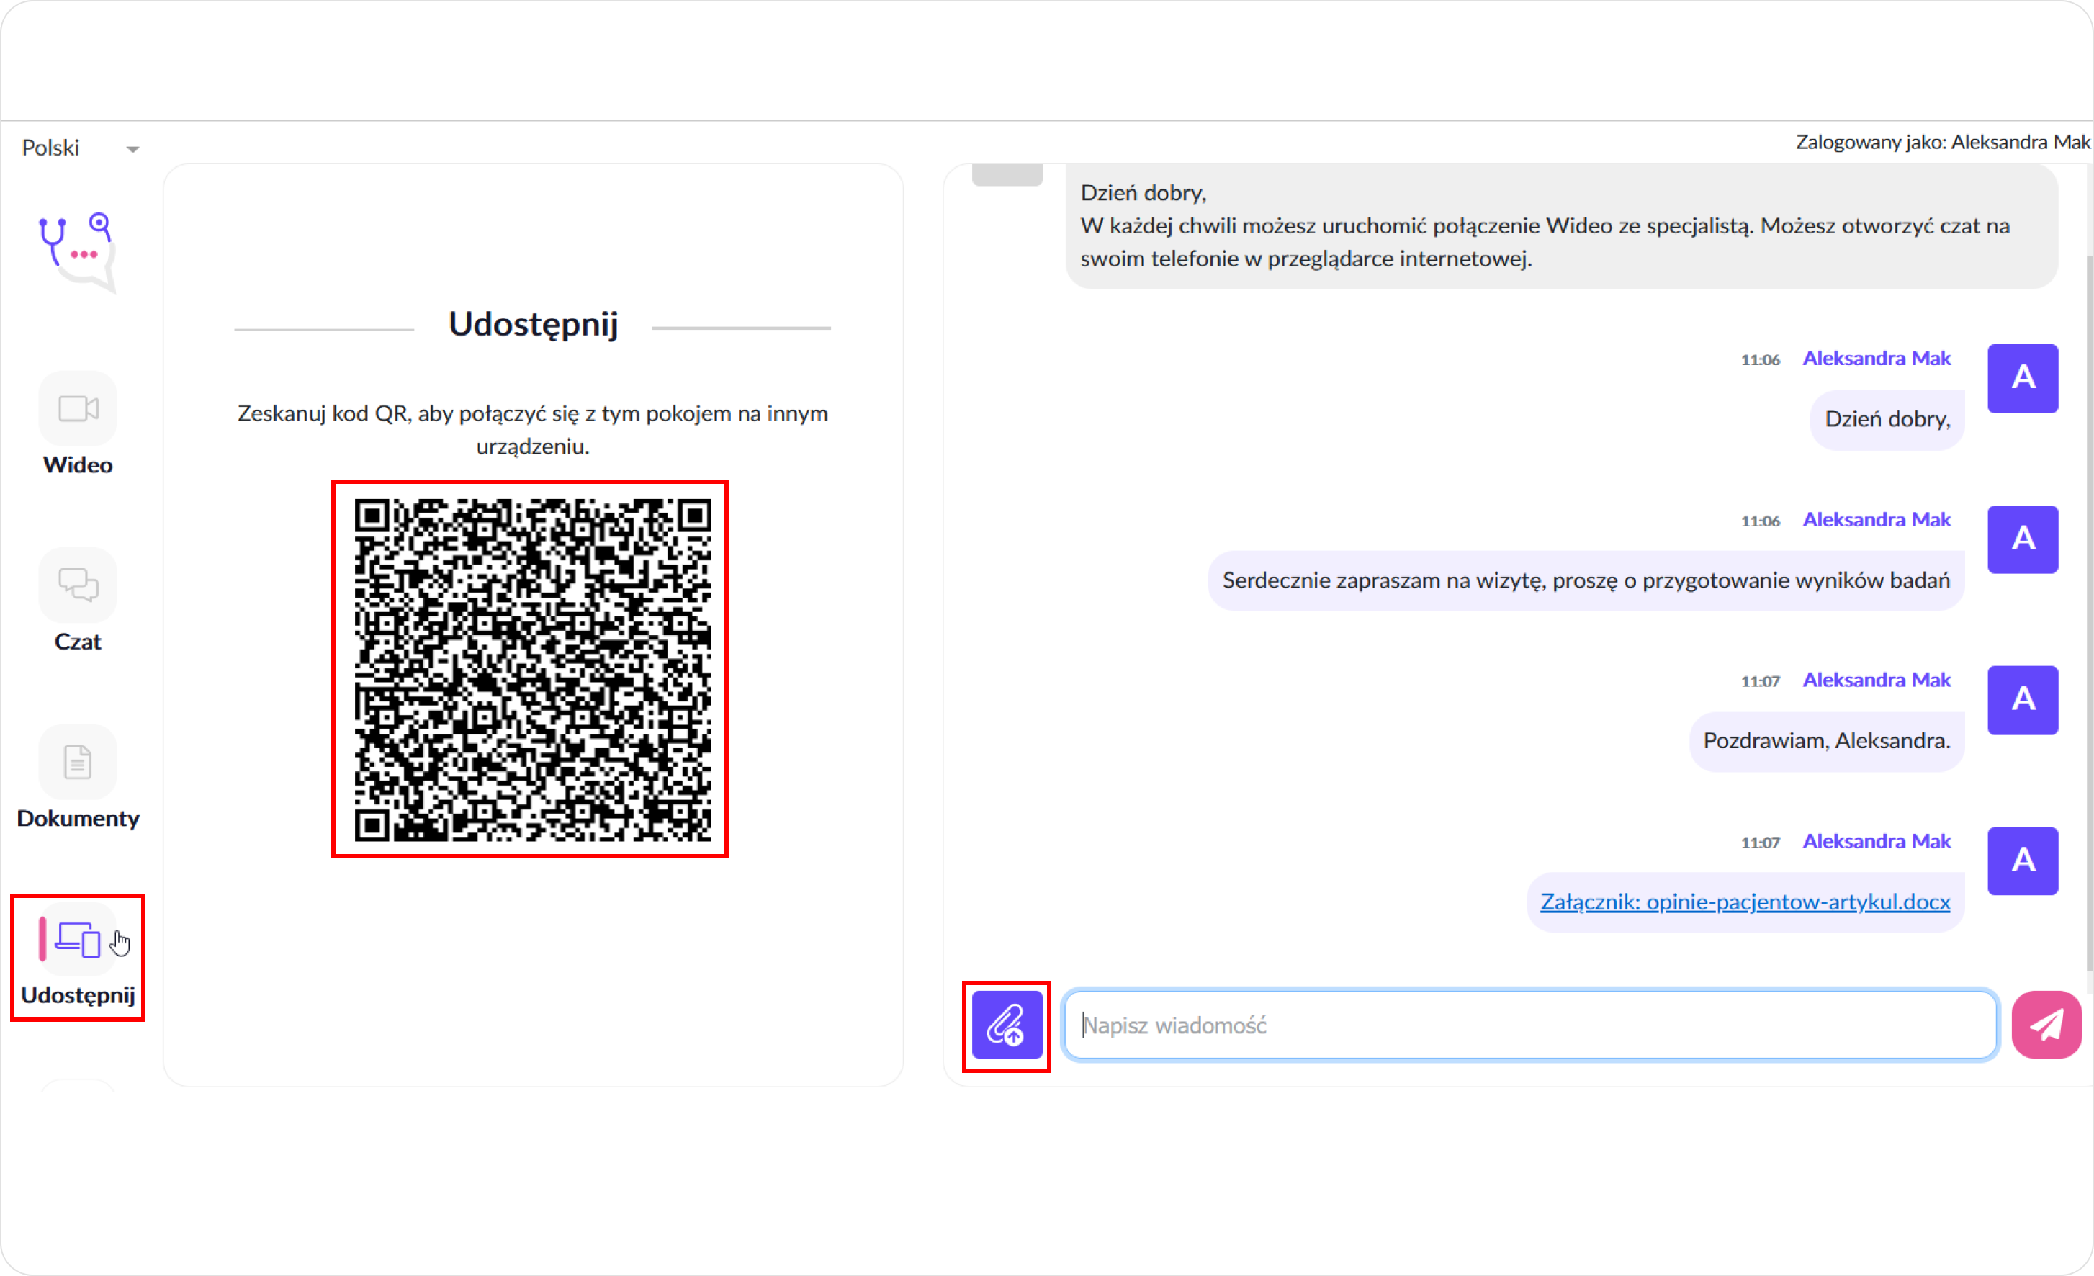
Task: Click the chat panel vertical scrollbar
Action: pos(2089,612)
